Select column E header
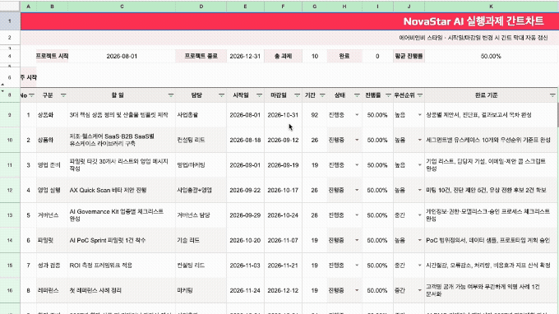 tap(245, 7)
